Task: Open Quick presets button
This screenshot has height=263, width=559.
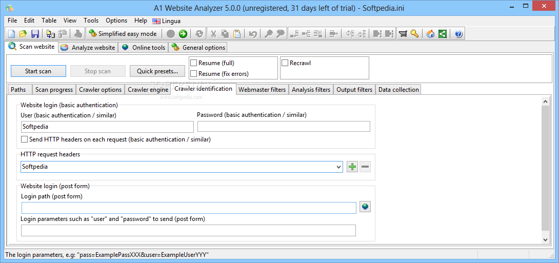Action: click(x=157, y=71)
